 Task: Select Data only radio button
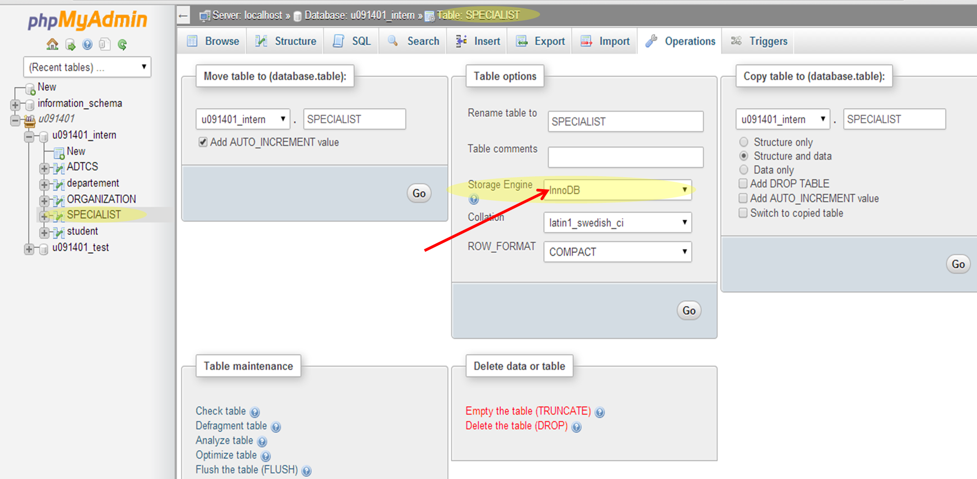pos(744,169)
